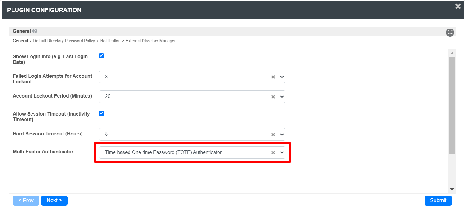Open Failed Login Attempts dropdown arrow
Viewport: 465px width, 221px height.
point(282,77)
